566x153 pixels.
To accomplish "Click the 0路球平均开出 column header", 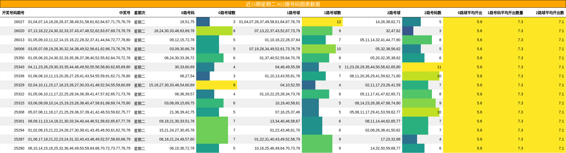I will pos(470,13).
